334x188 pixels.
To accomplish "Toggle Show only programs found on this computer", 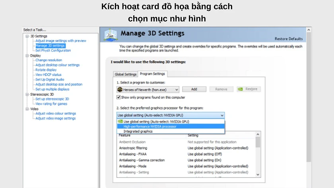I will 118,97.
